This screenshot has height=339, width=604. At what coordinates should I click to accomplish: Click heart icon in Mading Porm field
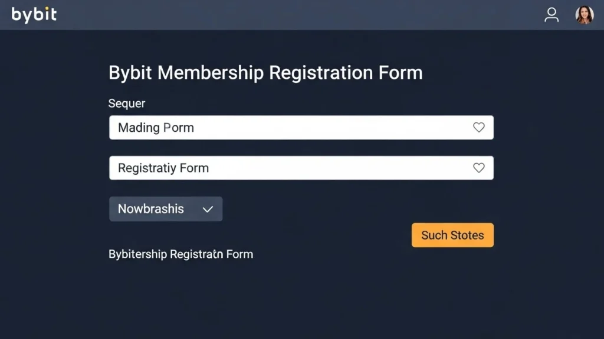pos(479,127)
